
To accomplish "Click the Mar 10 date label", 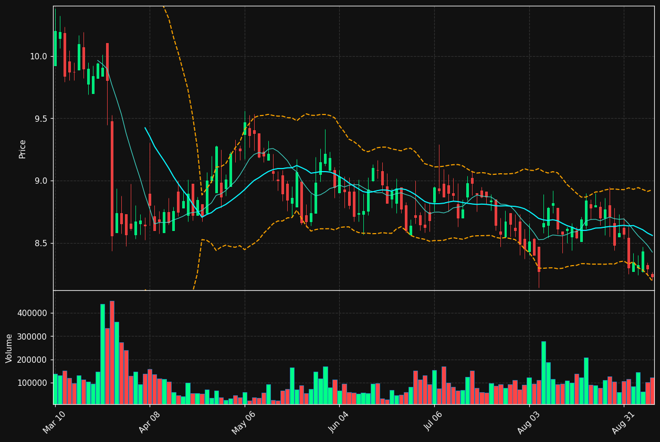I will [x=55, y=423].
